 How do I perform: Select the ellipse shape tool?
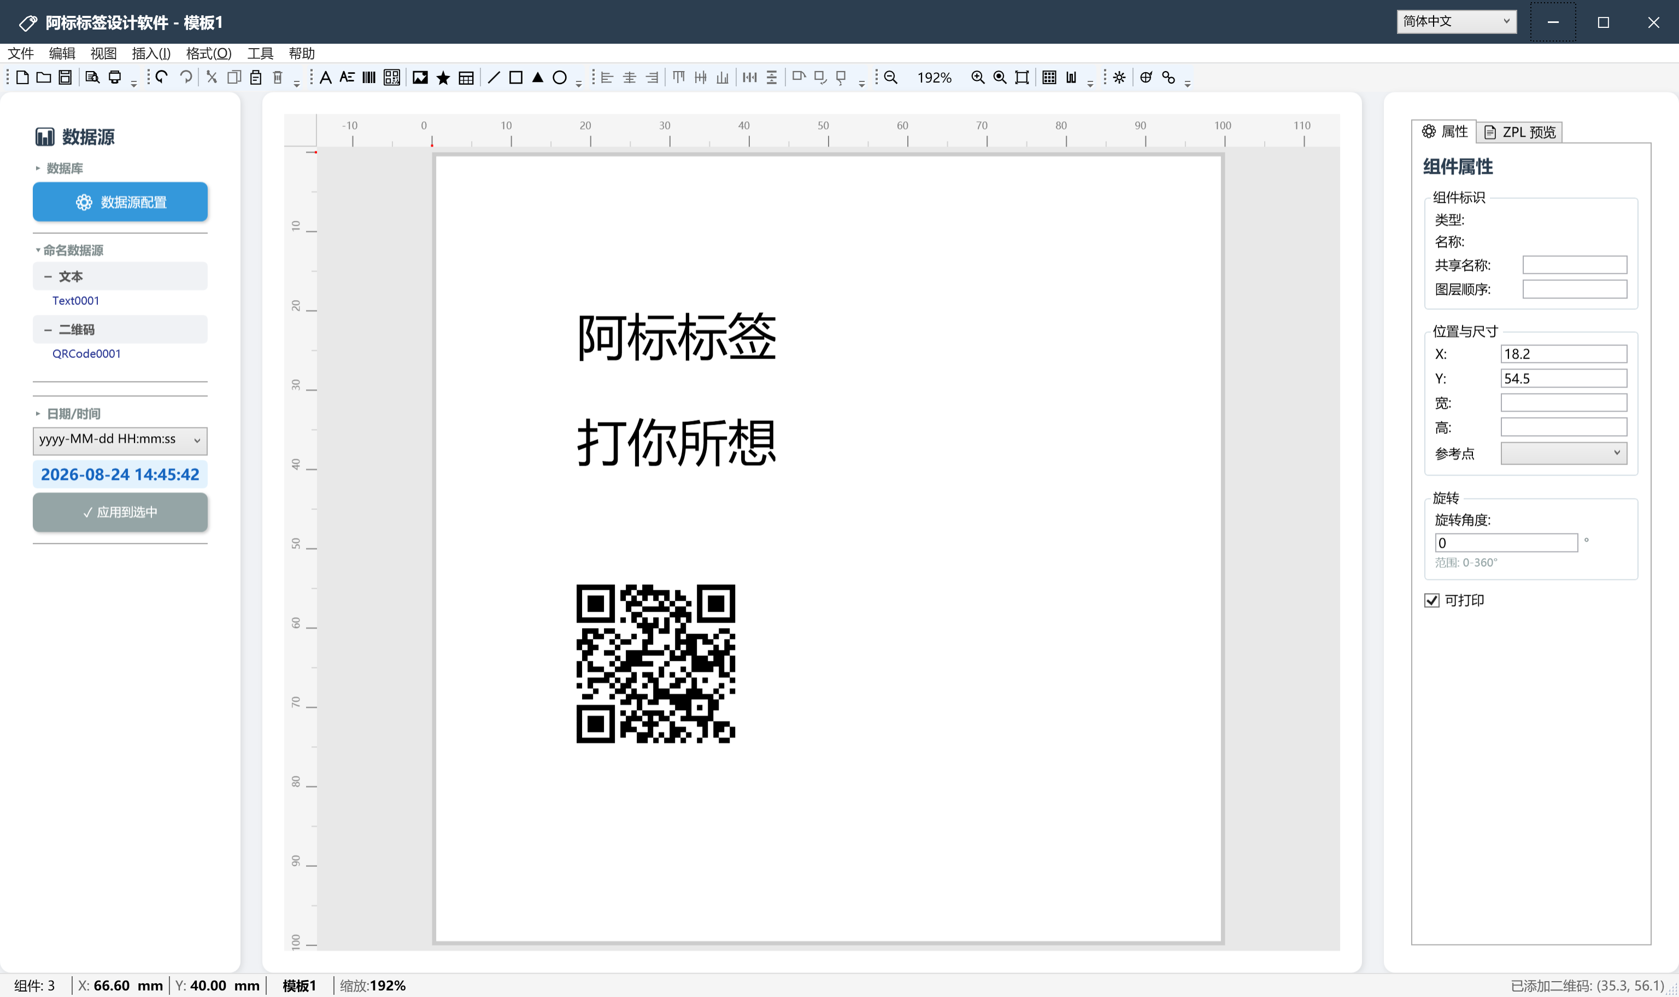pos(560,77)
